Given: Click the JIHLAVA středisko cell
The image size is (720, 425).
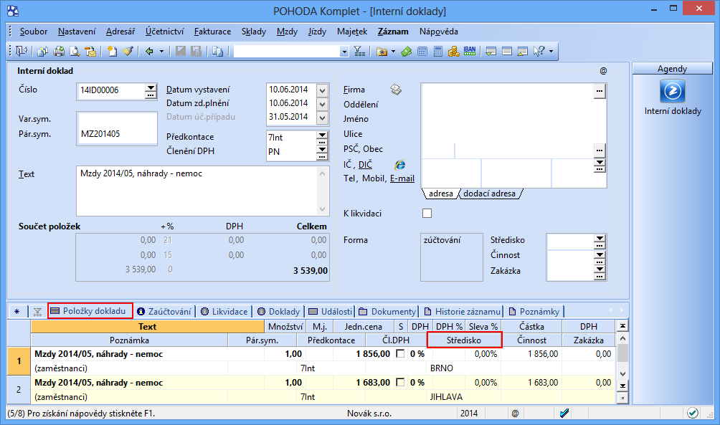Looking at the screenshot, I should coord(464,397).
